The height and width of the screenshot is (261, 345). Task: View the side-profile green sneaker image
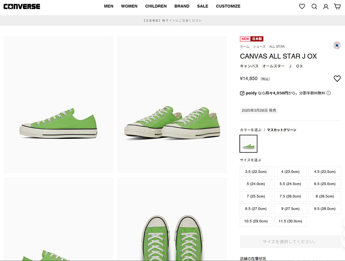(58, 105)
